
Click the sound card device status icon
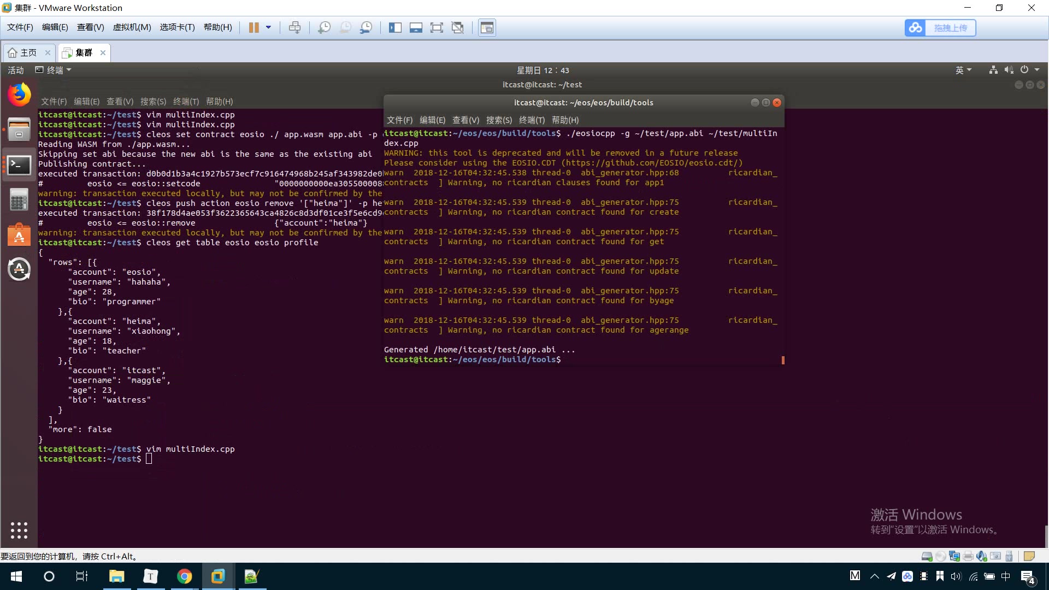pyautogui.click(x=982, y=556)
